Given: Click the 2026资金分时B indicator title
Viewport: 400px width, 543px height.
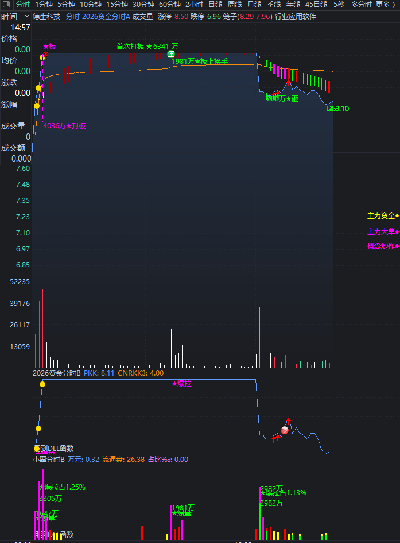Looking at the screenshot, I should coord(57,373).
